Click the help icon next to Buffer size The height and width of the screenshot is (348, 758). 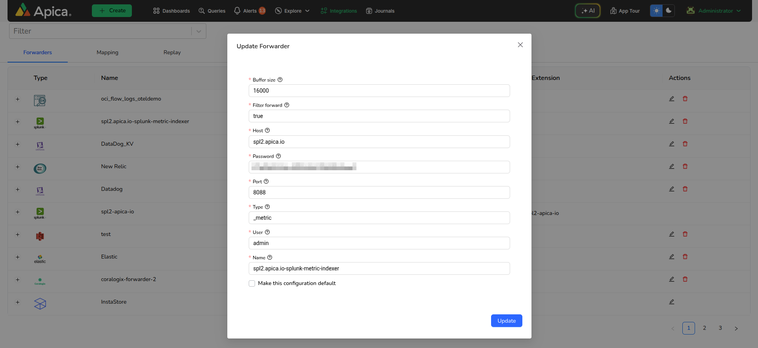pos(280,80)
